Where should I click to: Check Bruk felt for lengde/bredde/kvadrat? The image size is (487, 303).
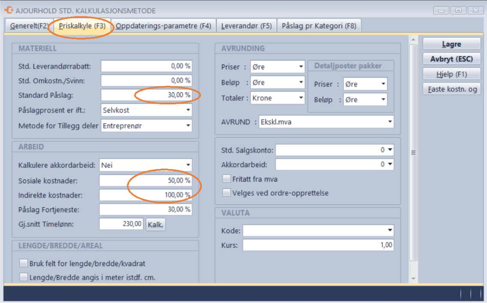[24, 263]
